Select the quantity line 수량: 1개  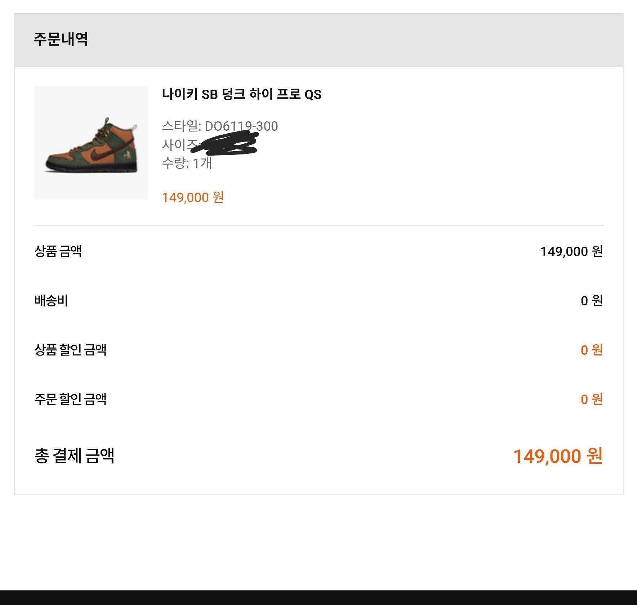click(x=187, y=163)
